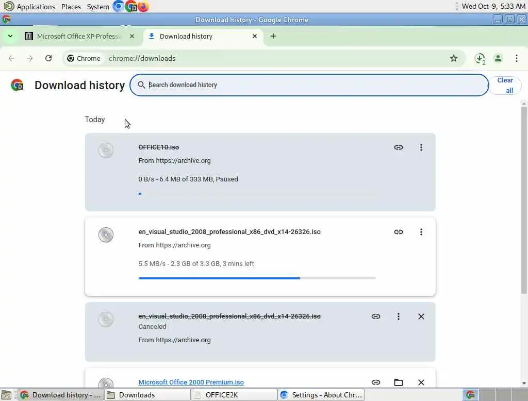Click the Canceled status text
Image resolution: width=528 pixels, height=401 pixels.
tap(152, 327)
